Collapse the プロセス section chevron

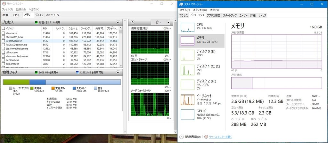coord(118,22)
